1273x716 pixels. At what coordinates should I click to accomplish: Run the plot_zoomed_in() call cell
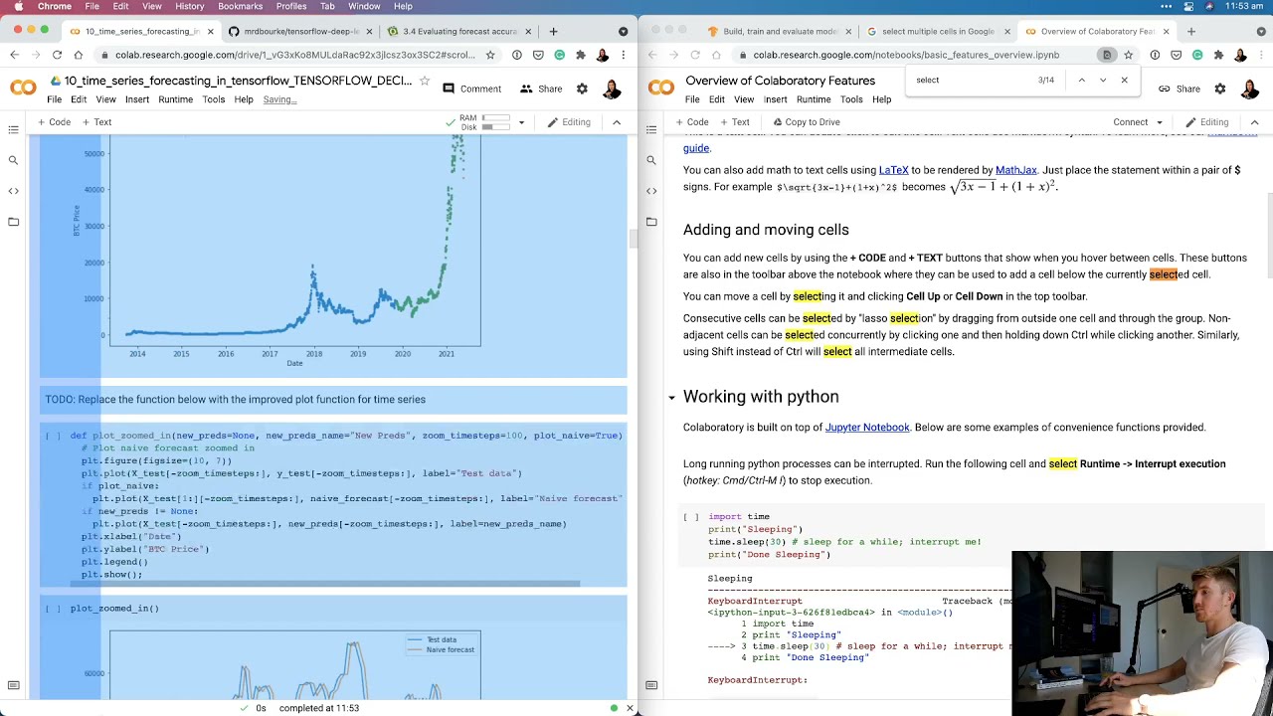tap(52, 609)
